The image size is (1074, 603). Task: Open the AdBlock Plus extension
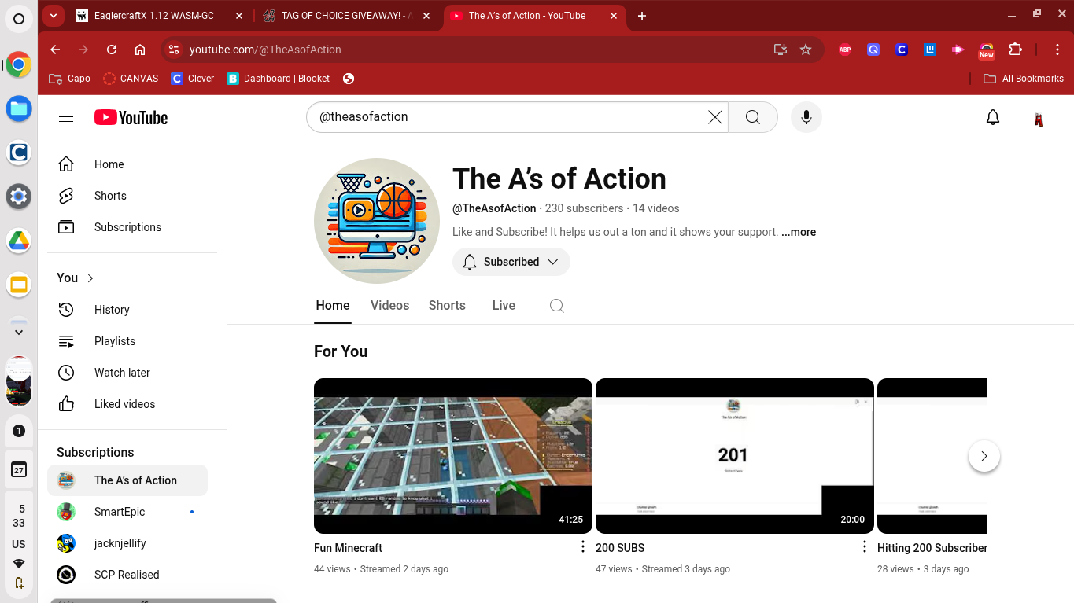point(845,50)
